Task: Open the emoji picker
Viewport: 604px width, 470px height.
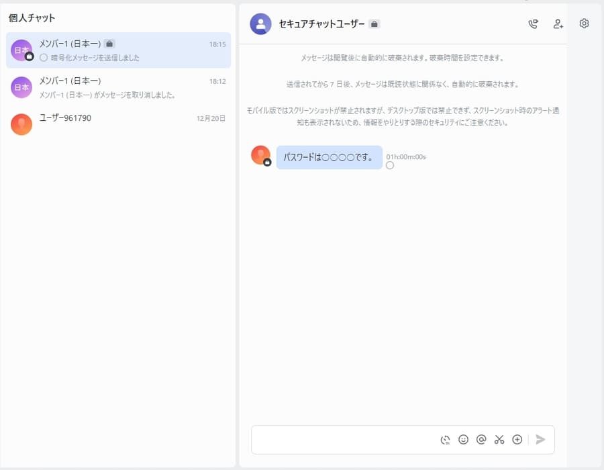Action: pyautogui.click(x=463, y=440)
